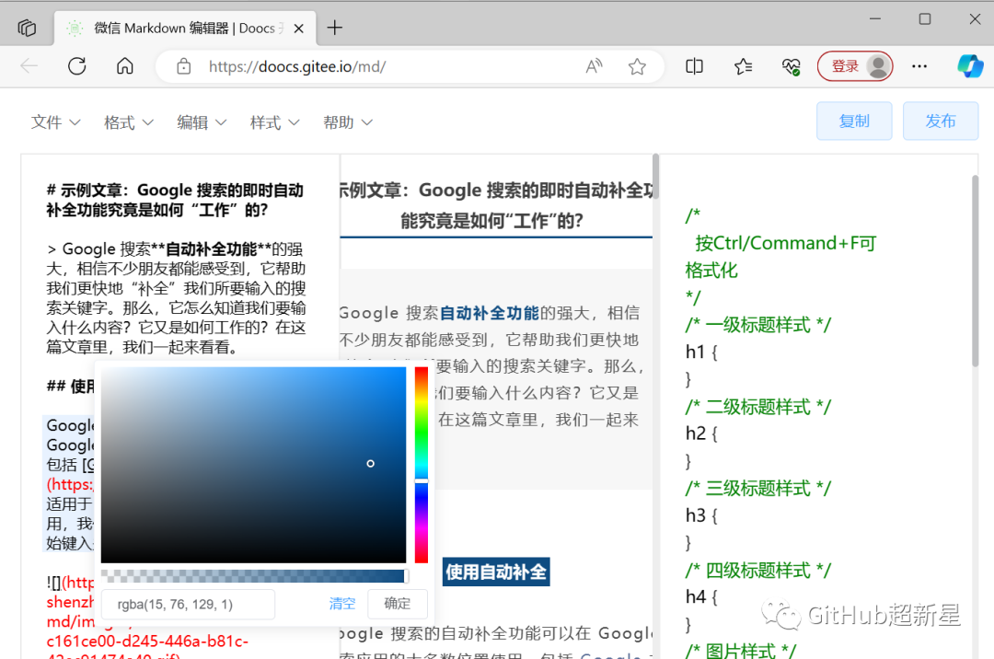Screen dimensions: 994x659
Task: View site information lock icon
Action: click(x=184, y=66)
